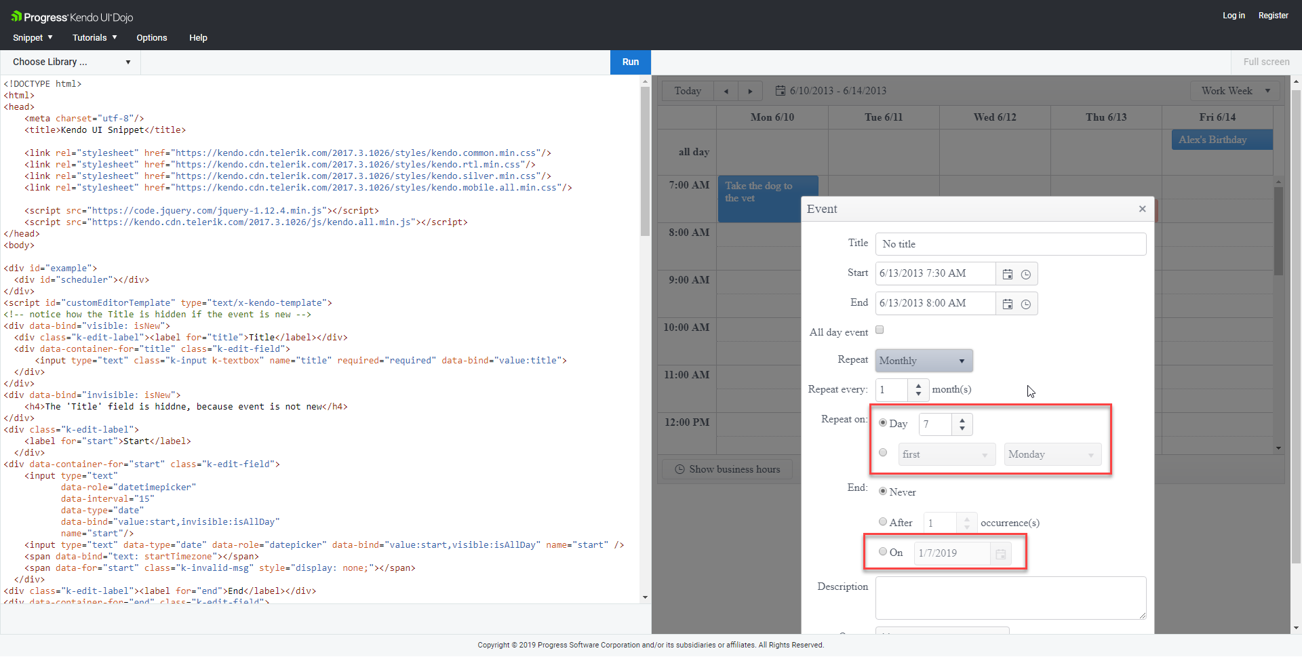Open the Choose Library dropdown
1302x657 pixels.
tap(71, 62)
